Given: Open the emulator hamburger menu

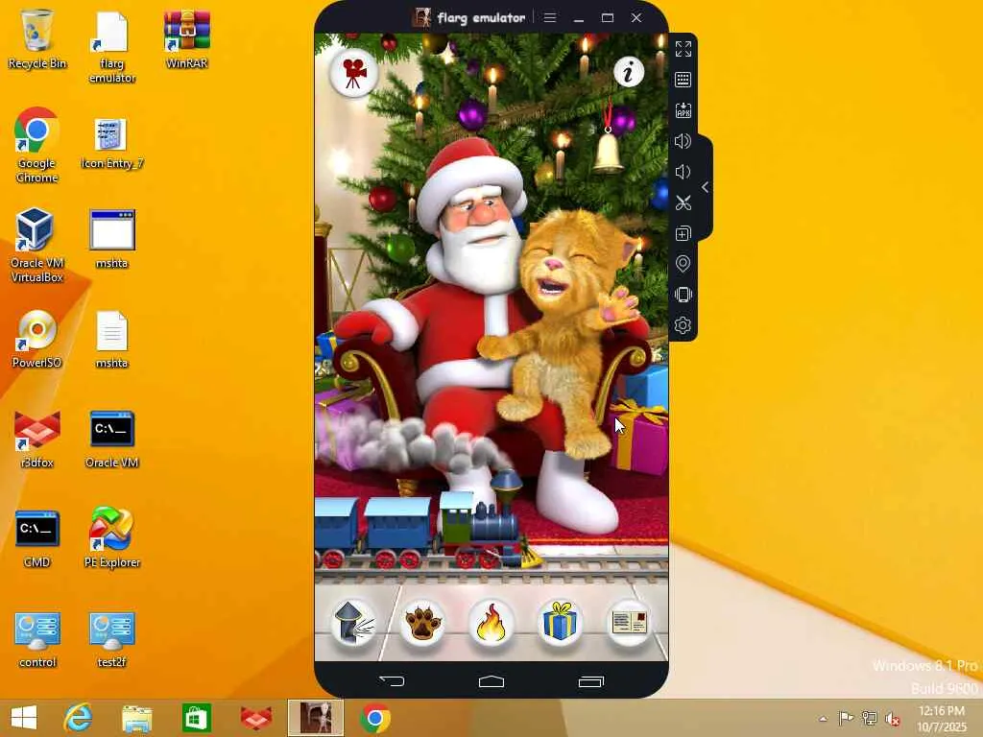Looking at the screenshot, I should click(x=550, y=17).
